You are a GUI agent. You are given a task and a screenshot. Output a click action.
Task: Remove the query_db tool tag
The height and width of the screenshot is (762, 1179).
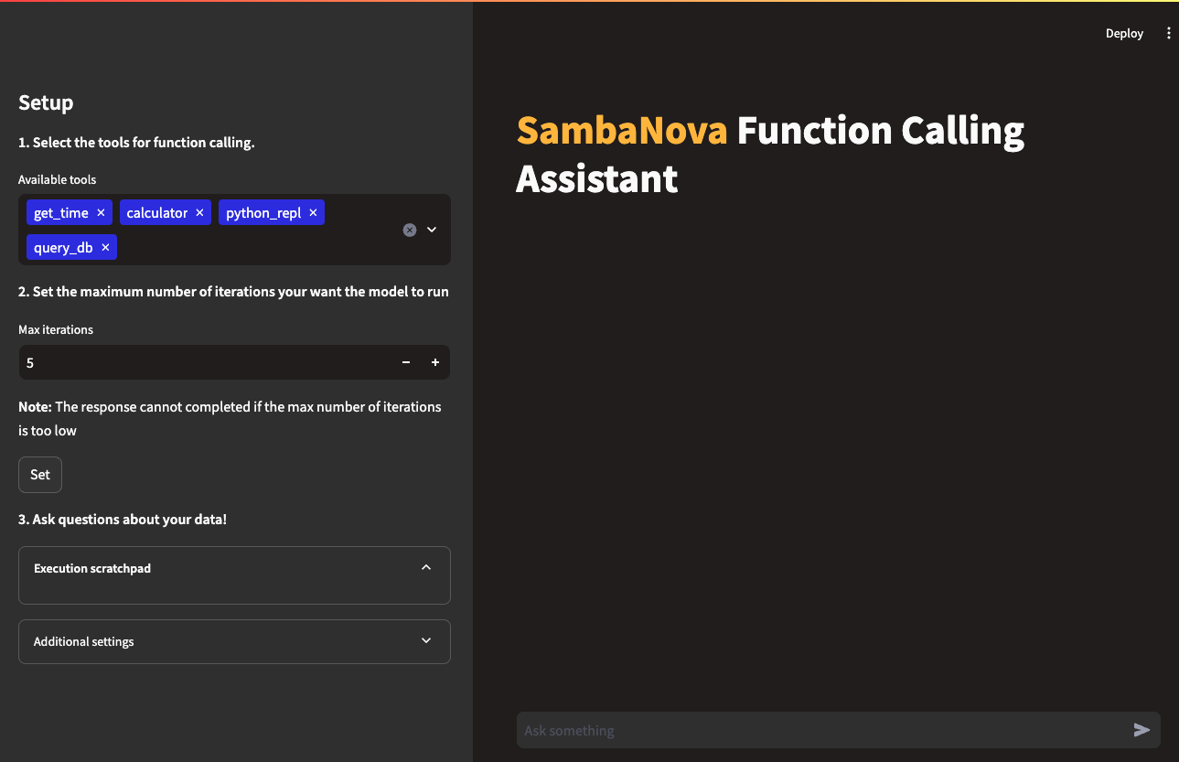(x=105, y=247)
